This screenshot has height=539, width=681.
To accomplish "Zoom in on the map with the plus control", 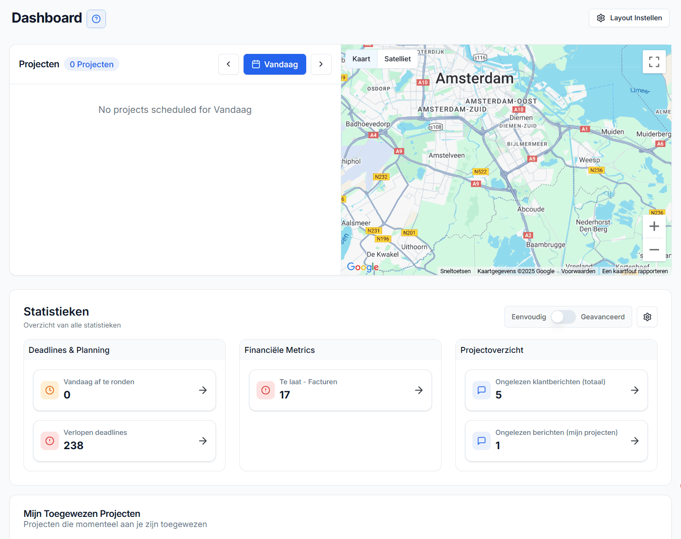I will 654,226.
